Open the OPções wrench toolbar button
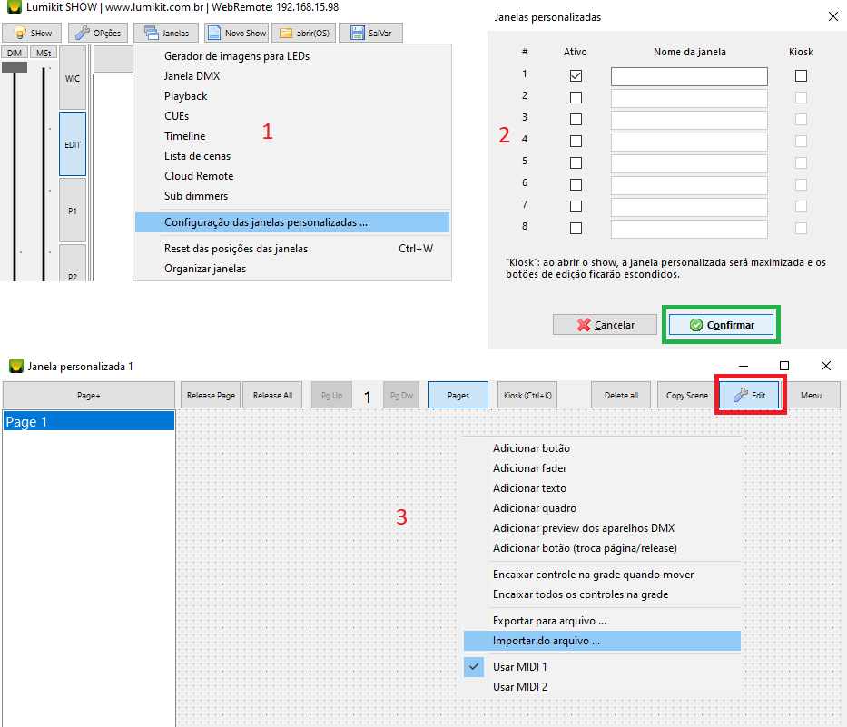 click(x=97, y=33)
